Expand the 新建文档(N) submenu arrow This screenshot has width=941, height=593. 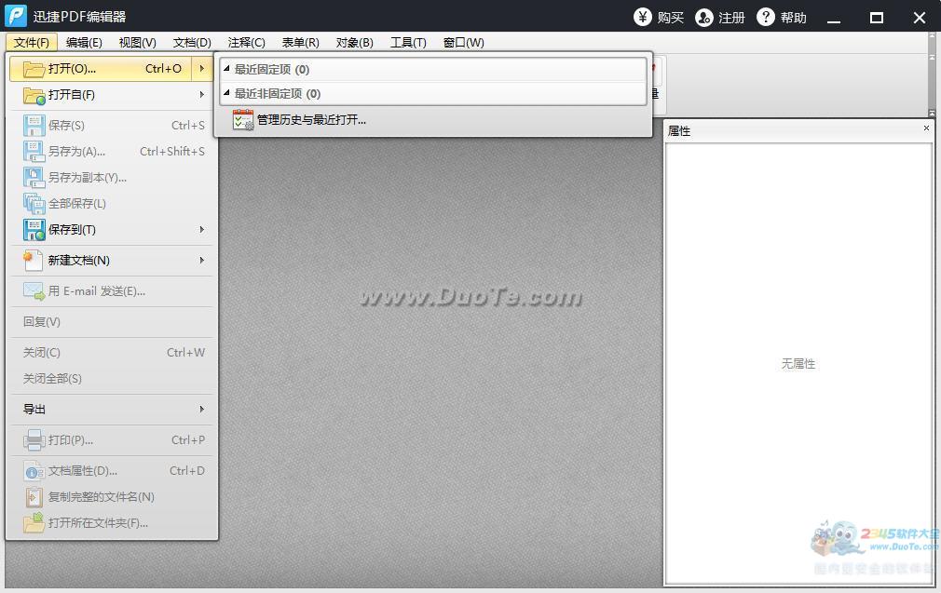202,261
